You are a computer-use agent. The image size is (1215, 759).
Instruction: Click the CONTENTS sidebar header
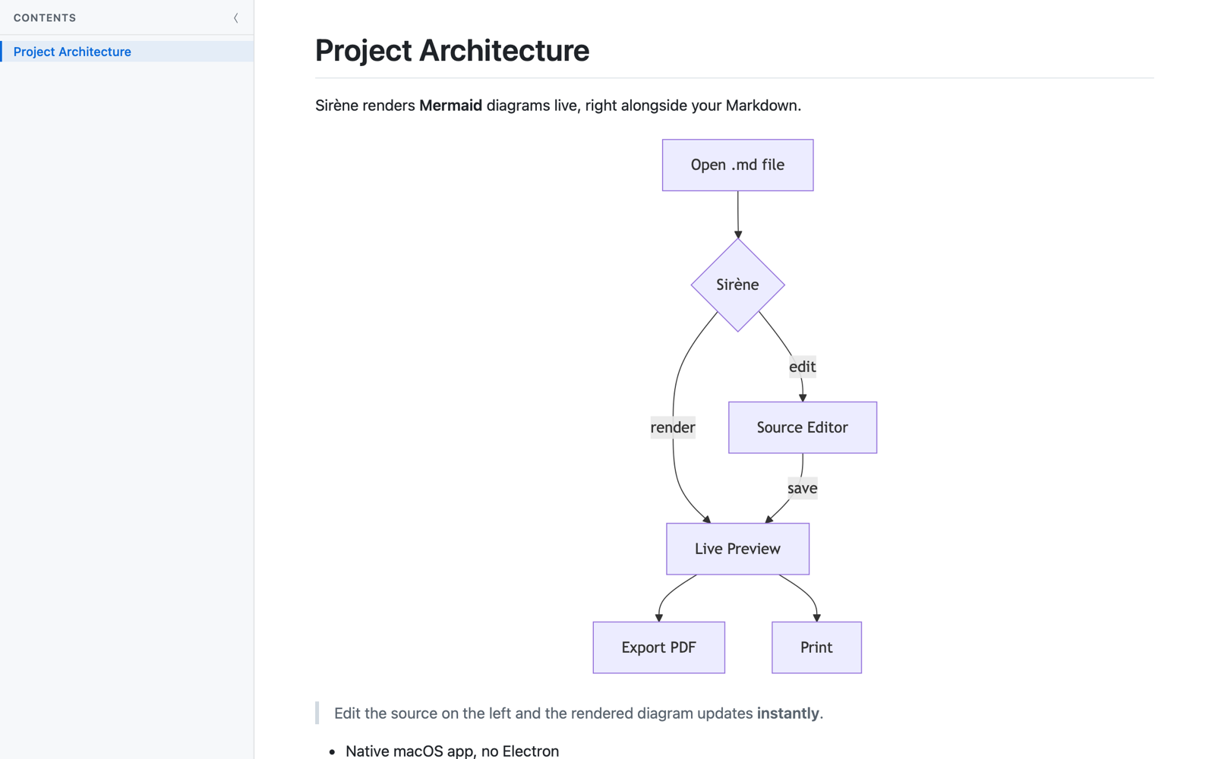pos(45,17)
